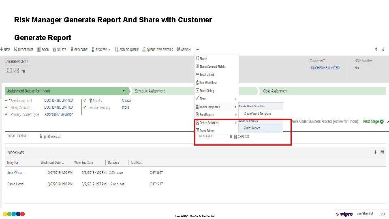Image resolution: width=389 pixels, height=219 pixels.
Task: Click the Delete trash icon
Action: 54,49
